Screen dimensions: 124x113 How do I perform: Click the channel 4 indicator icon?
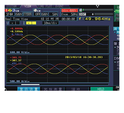(35, 10)
